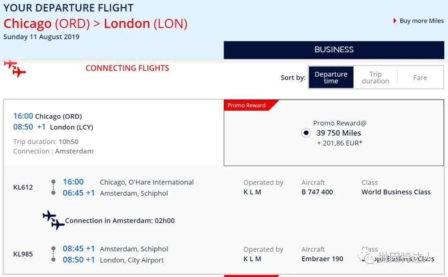Select the 39 750 Miles Promo Reward radio button

coord(306,133)
